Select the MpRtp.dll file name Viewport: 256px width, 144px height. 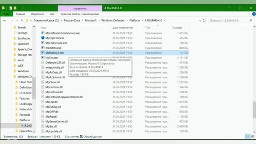51,116
